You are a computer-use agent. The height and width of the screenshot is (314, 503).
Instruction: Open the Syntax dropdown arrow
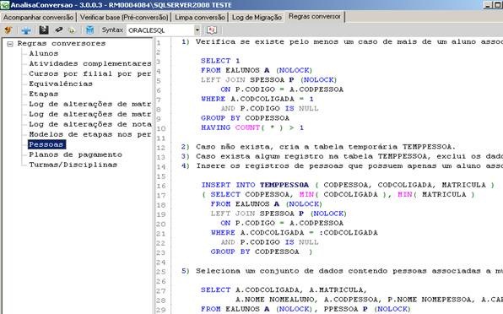197,30
